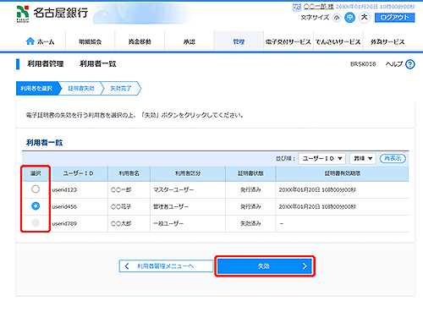Set font size to medium (中)

350,18
